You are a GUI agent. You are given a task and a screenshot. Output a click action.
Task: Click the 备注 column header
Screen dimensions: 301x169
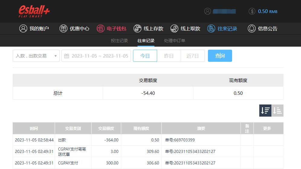tap(247, 128)
